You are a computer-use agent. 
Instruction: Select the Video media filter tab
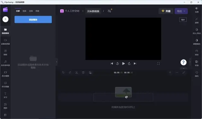click(24, 11)
